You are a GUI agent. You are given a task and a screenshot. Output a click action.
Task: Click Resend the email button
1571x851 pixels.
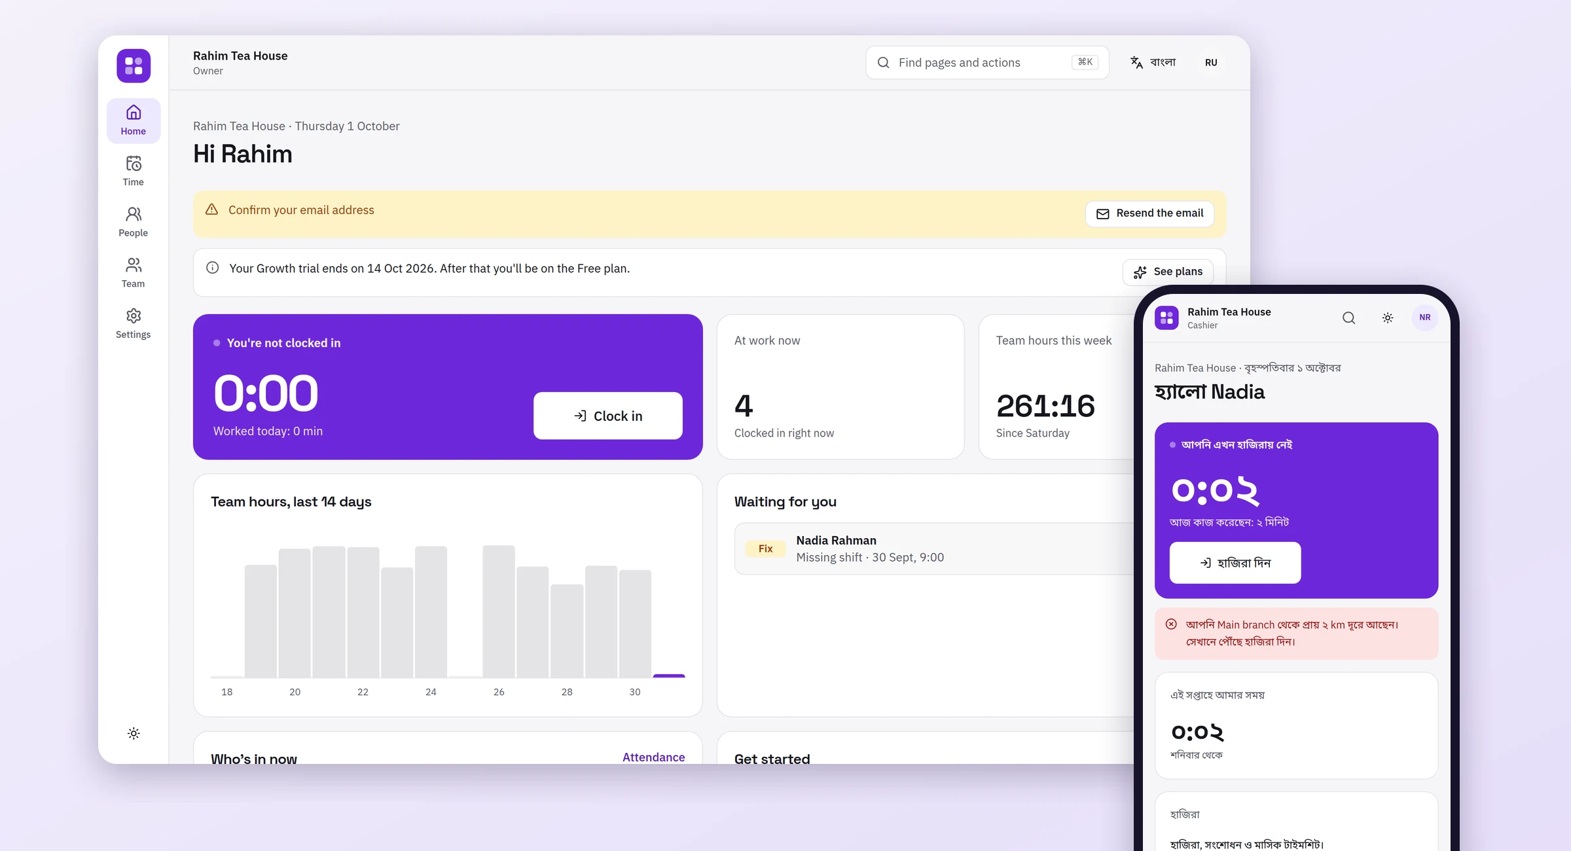tap(1149, 213)
